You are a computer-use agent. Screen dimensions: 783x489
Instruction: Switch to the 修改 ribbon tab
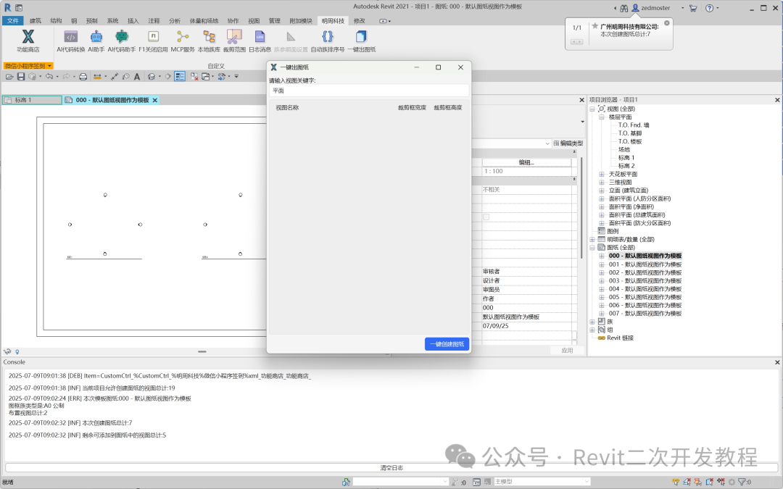point(359,21)
